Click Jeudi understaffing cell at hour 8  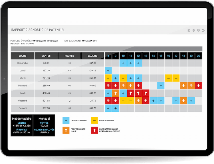click(108, 93)
